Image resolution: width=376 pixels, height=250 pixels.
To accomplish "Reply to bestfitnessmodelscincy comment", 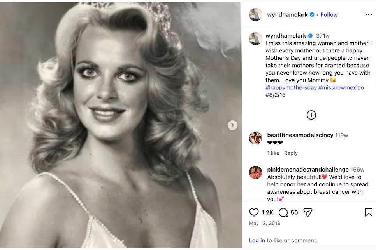I will [291, 153].
